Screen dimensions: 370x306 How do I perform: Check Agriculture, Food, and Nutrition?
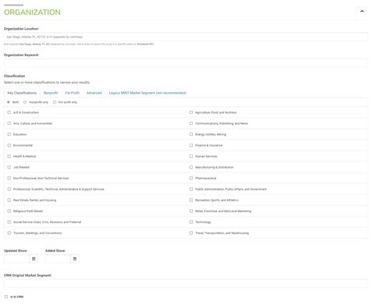(191, 112)
